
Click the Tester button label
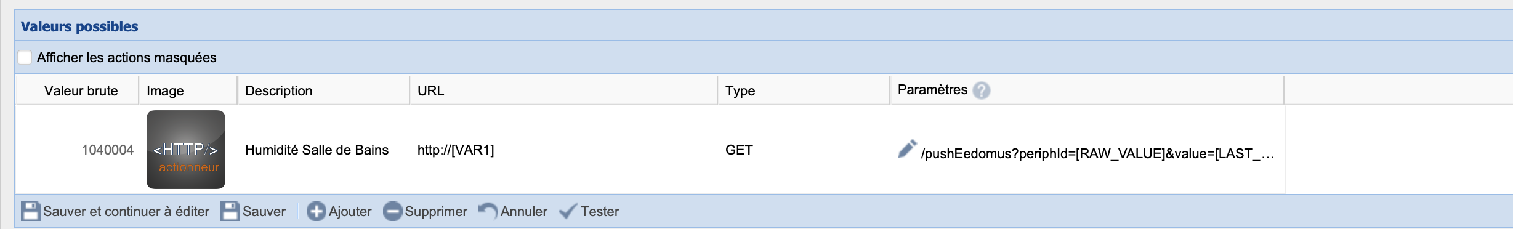600,211
